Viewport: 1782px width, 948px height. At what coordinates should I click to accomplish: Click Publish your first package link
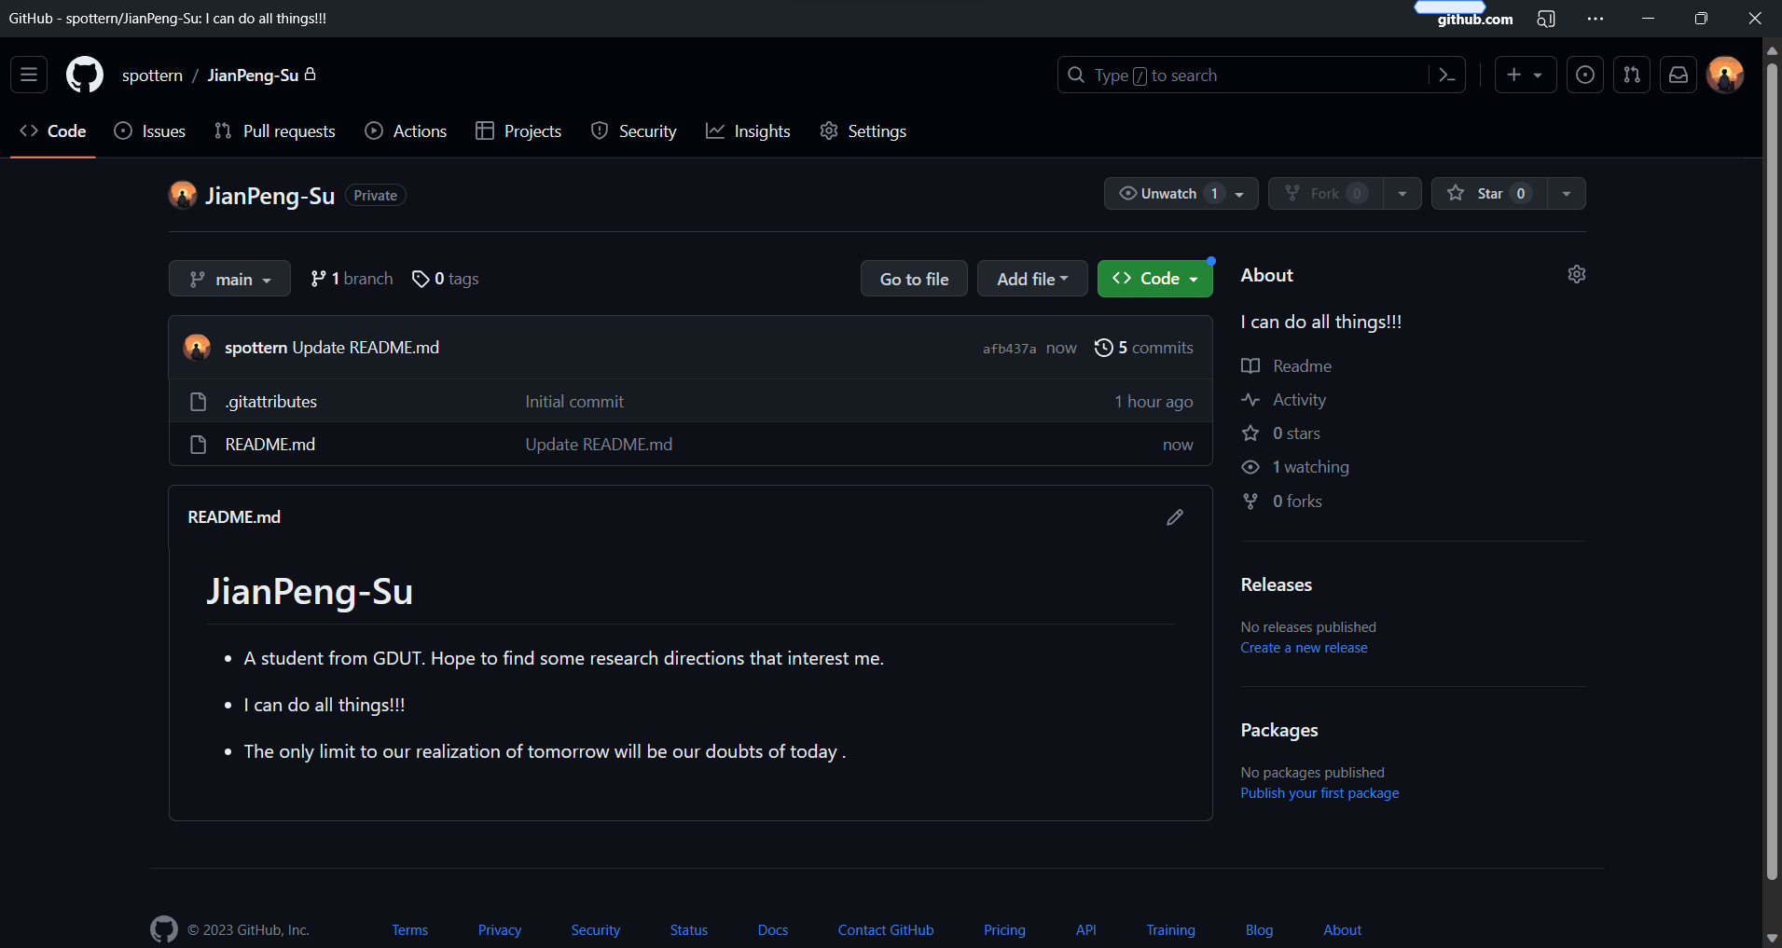coord(1319,793)
